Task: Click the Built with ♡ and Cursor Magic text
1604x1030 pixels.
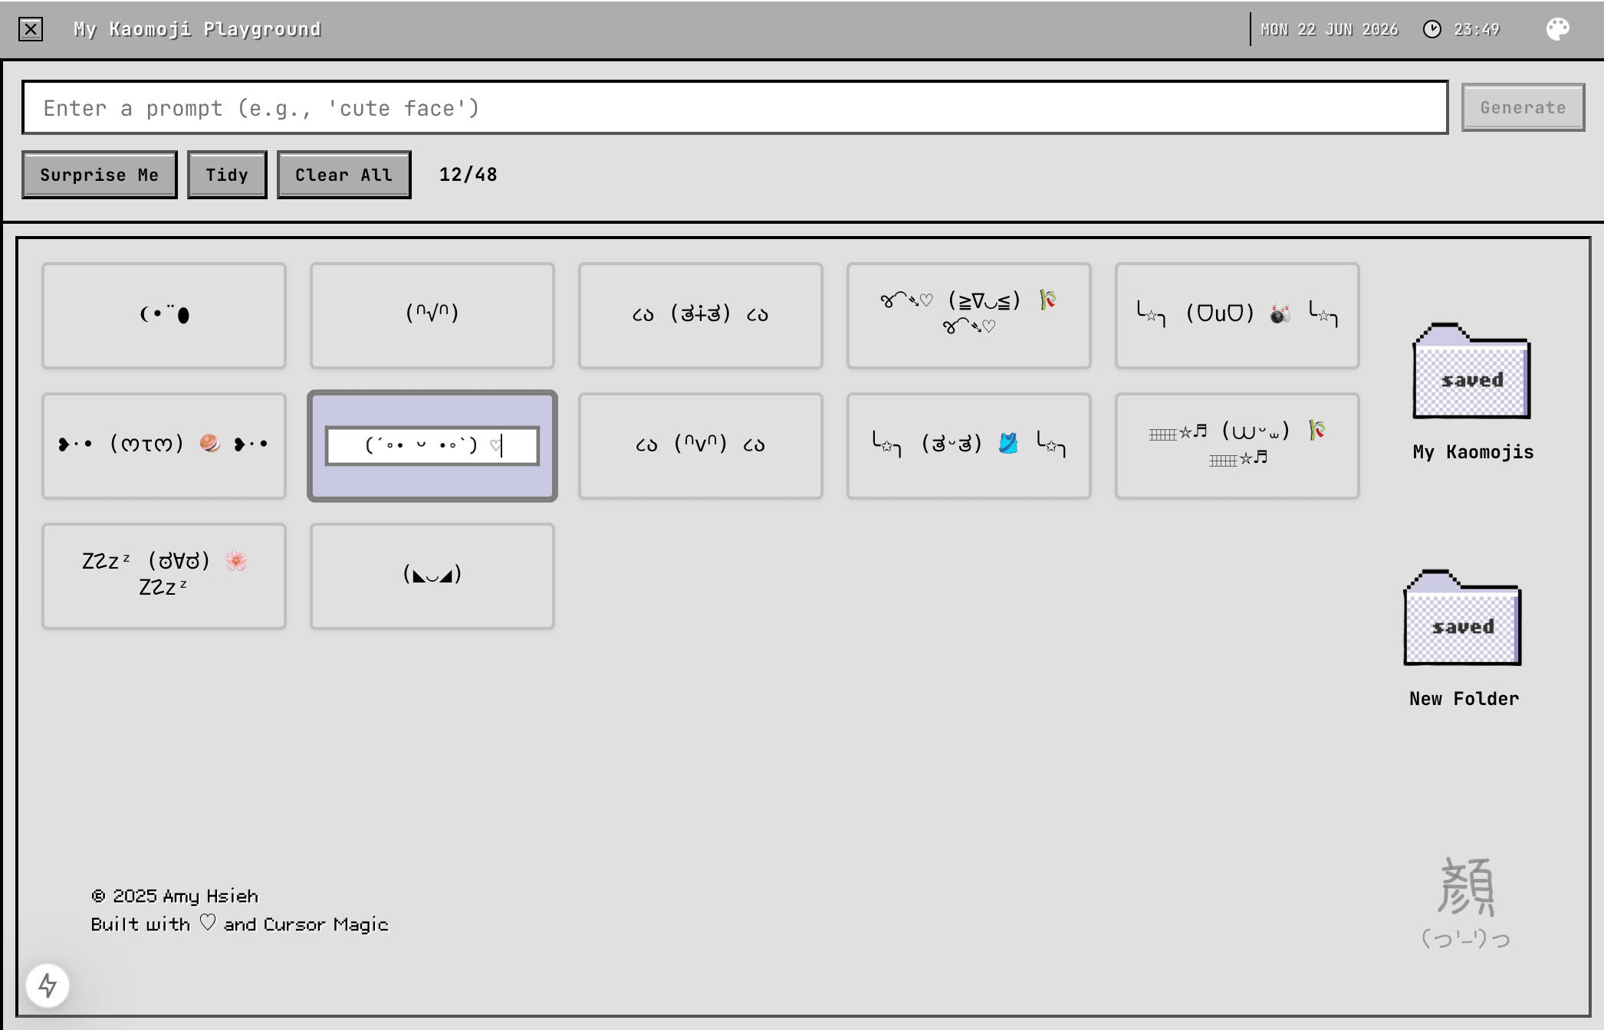Action: pyautogui.click(x=239, y=923)
